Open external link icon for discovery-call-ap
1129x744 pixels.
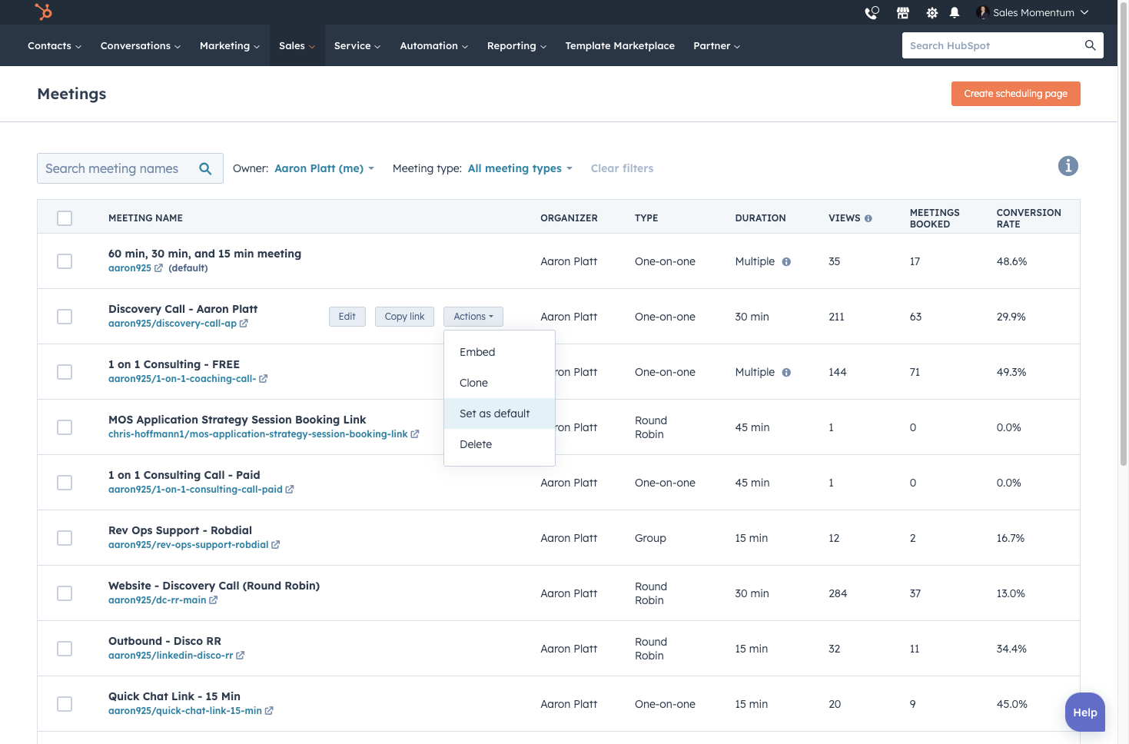coord(244,324)
